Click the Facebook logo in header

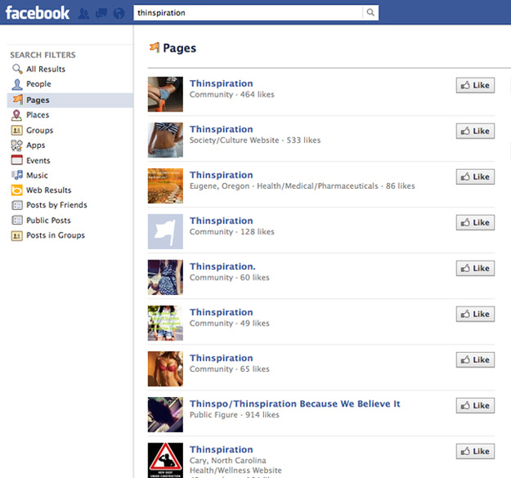point(37,13)
